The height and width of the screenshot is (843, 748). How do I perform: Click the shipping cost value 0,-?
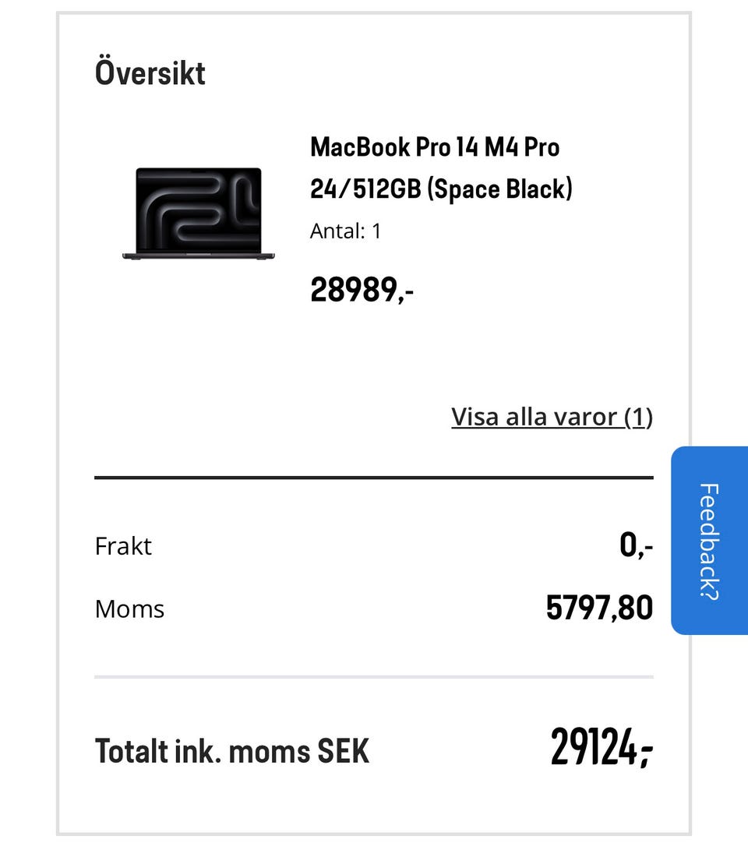[636, 546]
